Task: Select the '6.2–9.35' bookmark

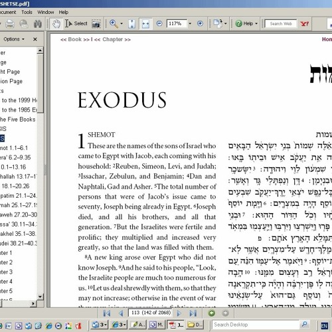Action: pyautogui.click(x=15, y=157)
